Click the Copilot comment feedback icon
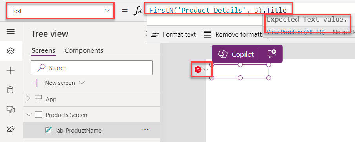Image resolution: width=355 pixels, height=142 pixels. 271,54
